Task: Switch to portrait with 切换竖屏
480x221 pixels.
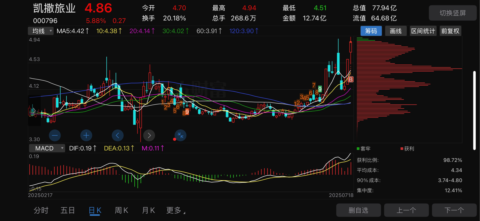Action: pyautogui.click(x=453, y=13)
